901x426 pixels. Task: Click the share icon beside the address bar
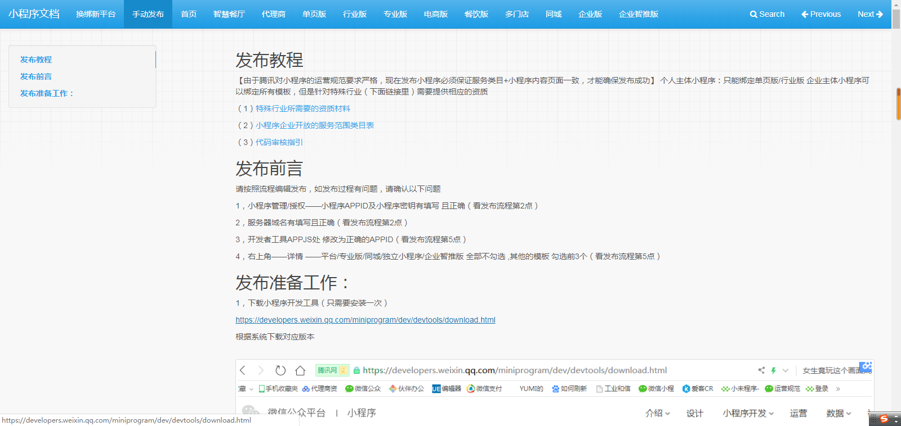pos(761,370)
